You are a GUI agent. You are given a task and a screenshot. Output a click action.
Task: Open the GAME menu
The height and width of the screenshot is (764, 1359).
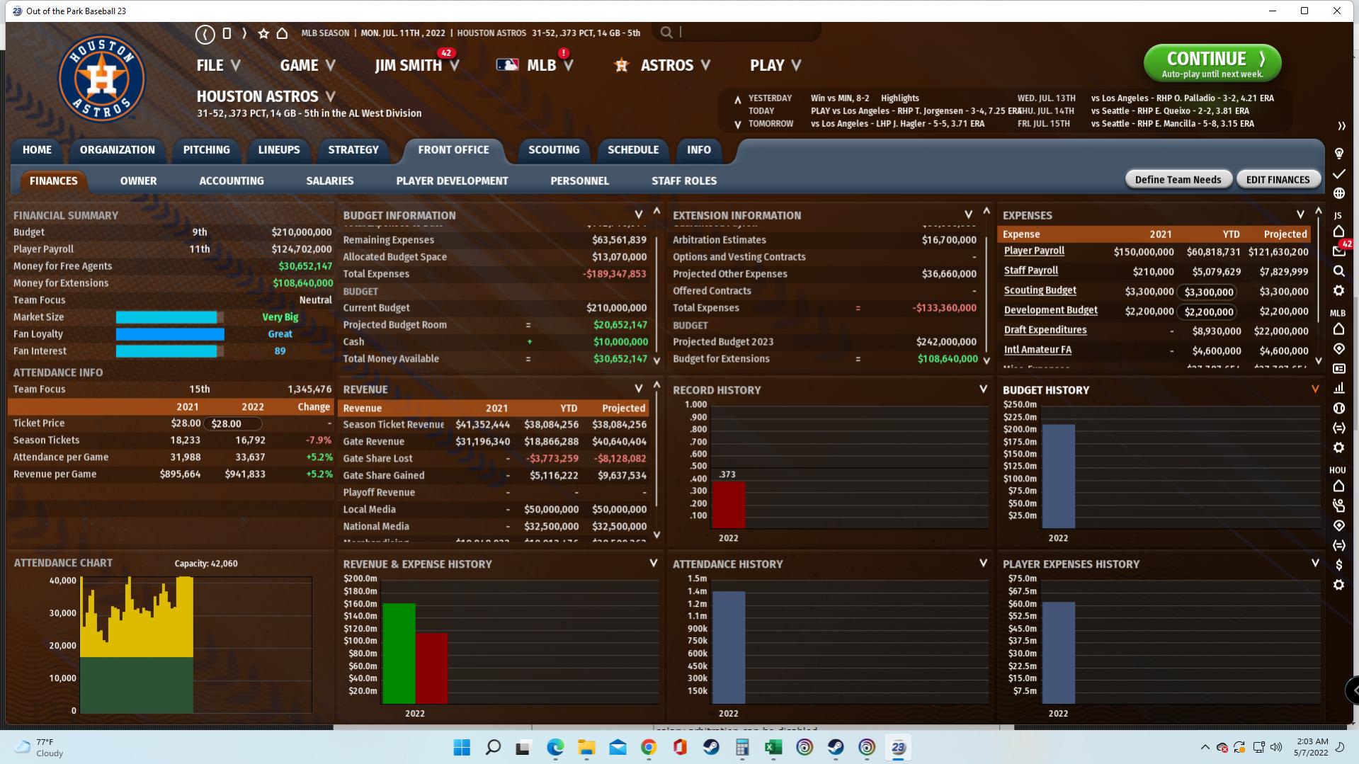307,65
